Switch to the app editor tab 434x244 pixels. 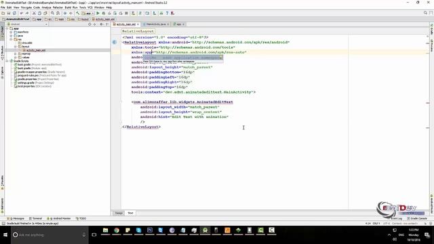point(178,24)
